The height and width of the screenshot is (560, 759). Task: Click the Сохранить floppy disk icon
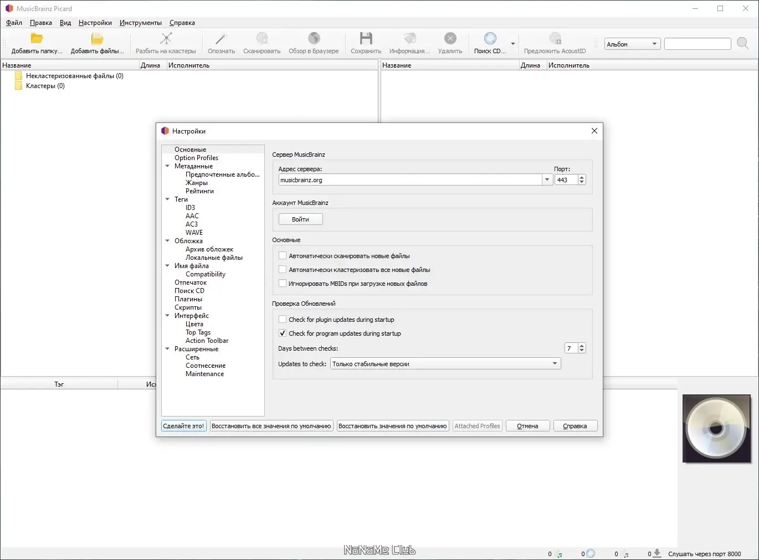(x=366, y=38)
